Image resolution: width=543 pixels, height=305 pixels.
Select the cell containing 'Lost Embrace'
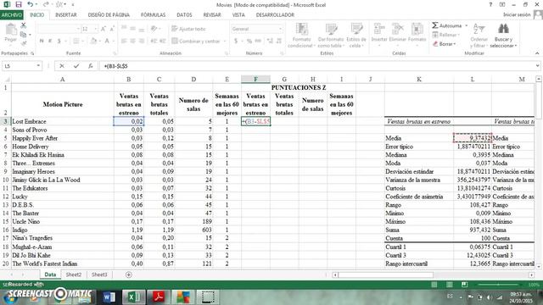pos(63,121)
